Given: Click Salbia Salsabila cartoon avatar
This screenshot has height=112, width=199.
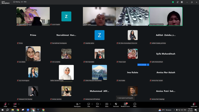Looking at the screenshot, I should [66, 72].
